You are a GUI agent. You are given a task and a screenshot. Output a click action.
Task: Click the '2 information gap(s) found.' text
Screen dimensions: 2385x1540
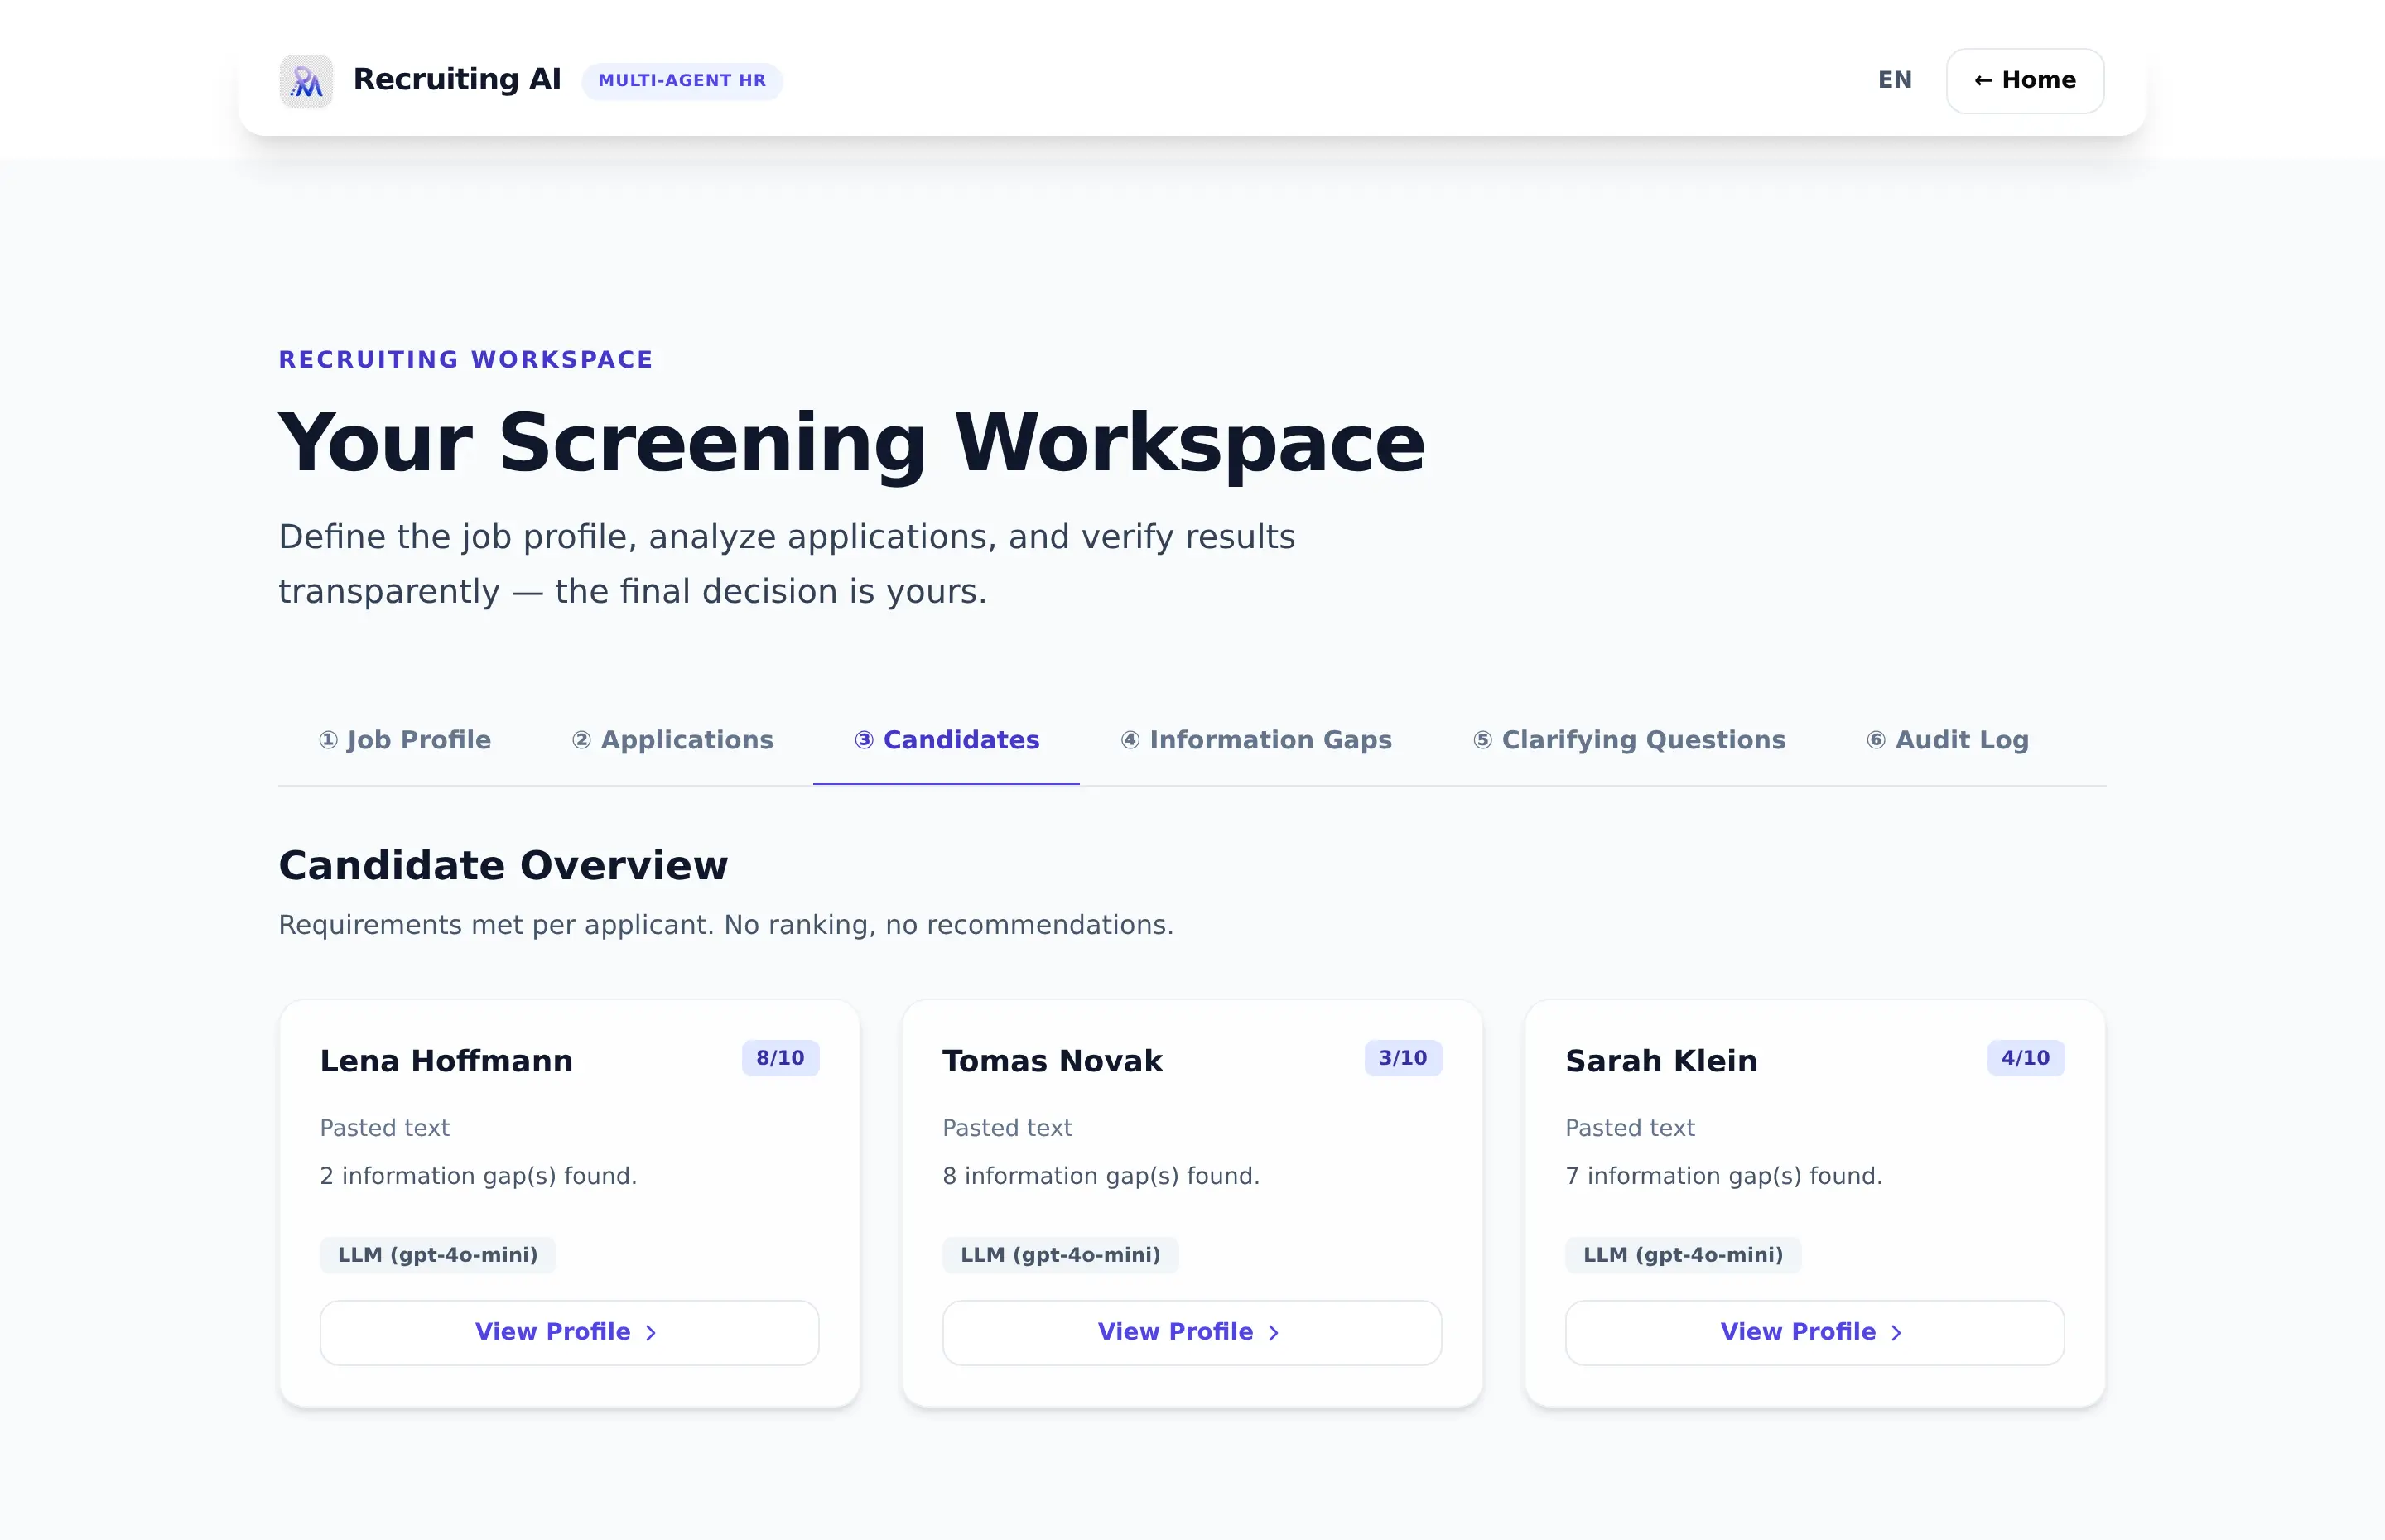tap(478, 1176)
